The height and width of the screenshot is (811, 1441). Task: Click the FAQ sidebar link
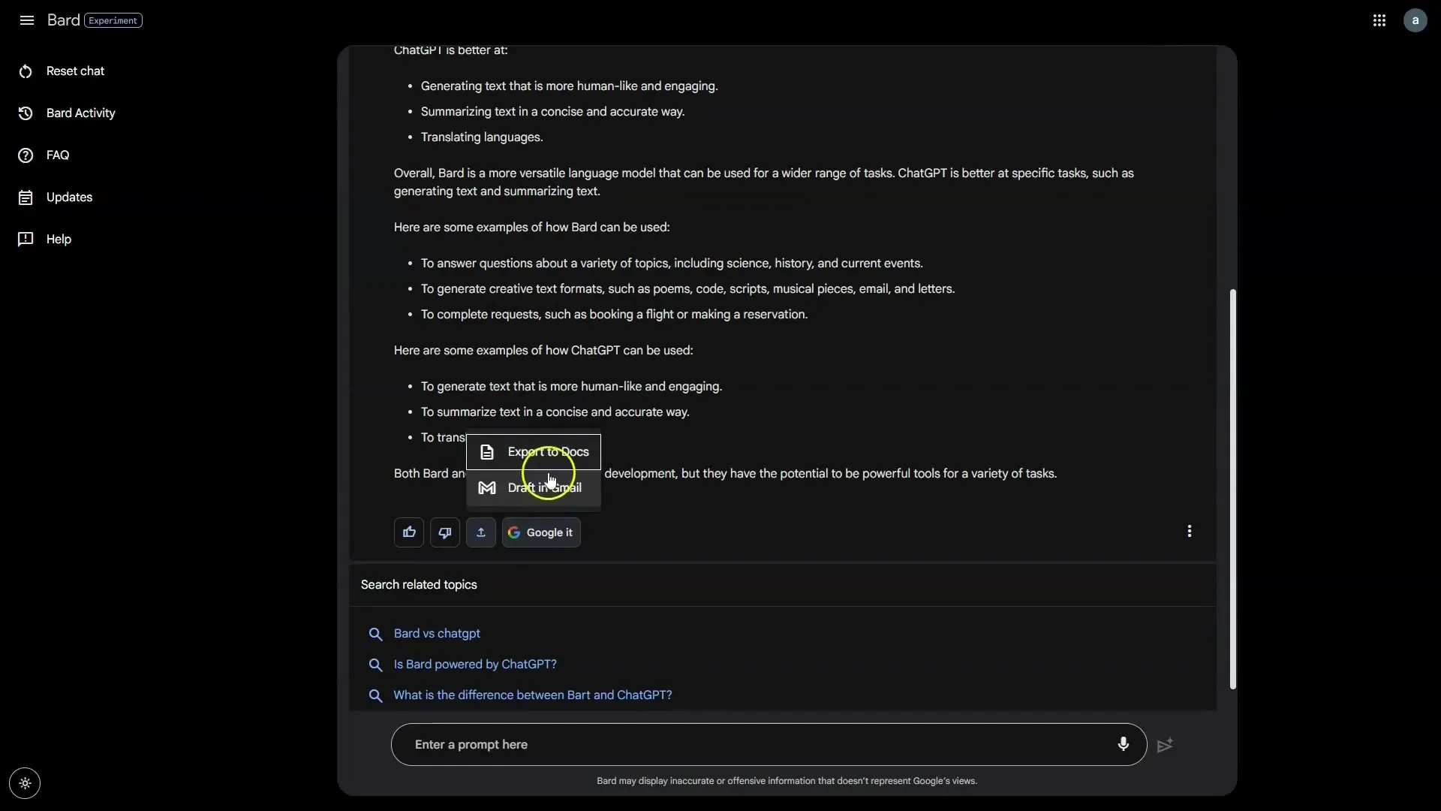point(57,155)
